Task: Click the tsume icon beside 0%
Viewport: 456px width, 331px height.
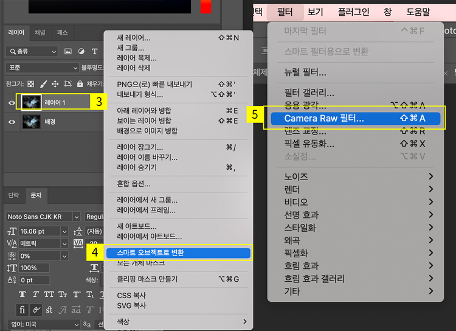Action: (x=12, y=256)
